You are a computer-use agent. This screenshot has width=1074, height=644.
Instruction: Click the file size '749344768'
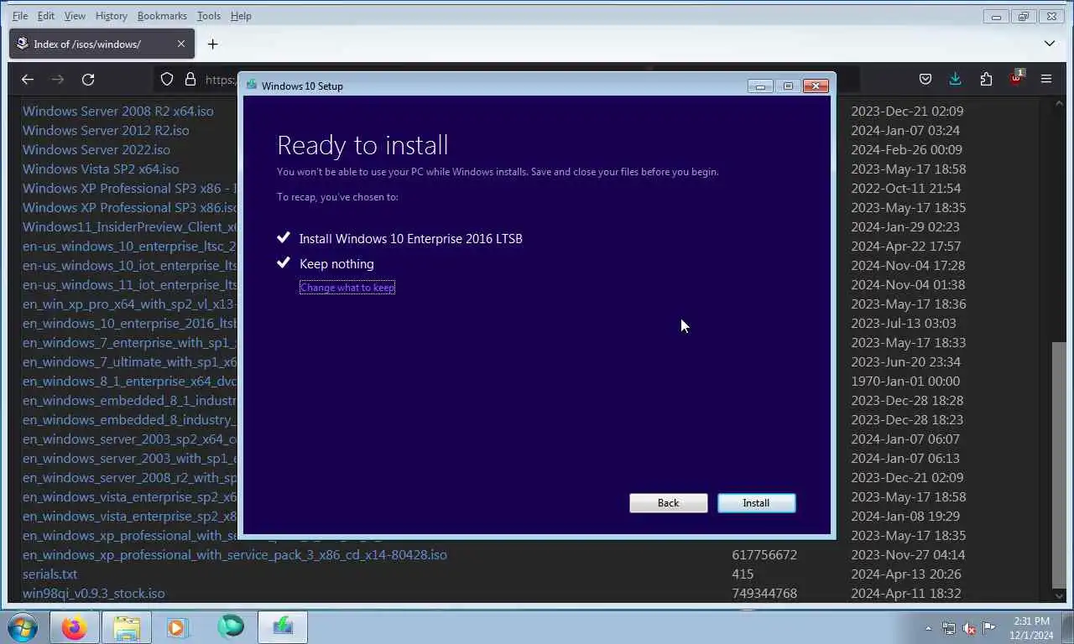pos(764,593)
